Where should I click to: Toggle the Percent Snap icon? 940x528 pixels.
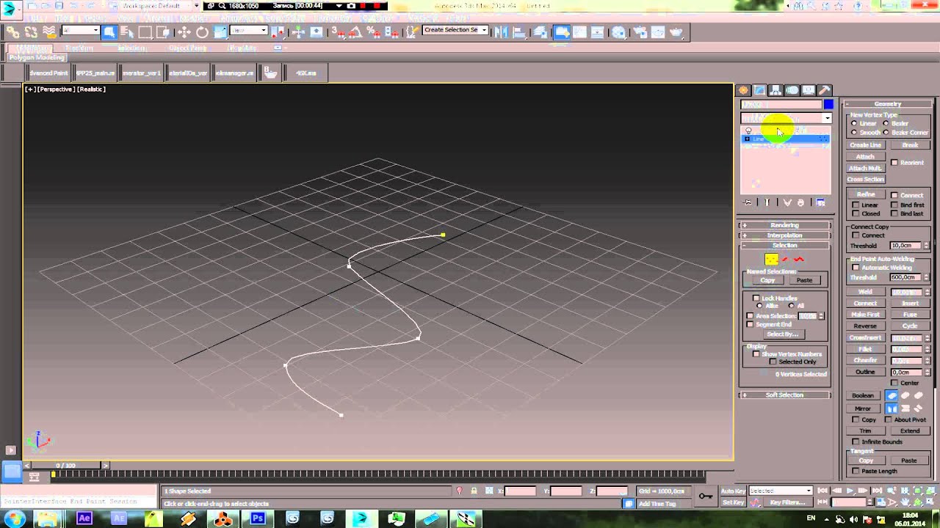[x=373, y=32]
